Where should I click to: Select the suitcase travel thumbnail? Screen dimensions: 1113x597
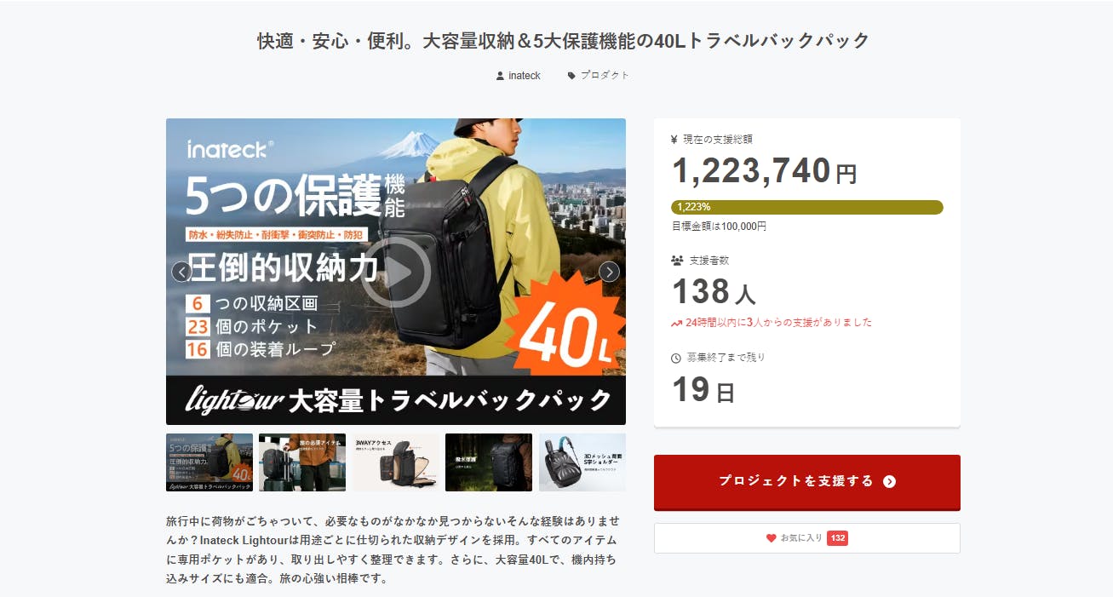coord(302,462)
